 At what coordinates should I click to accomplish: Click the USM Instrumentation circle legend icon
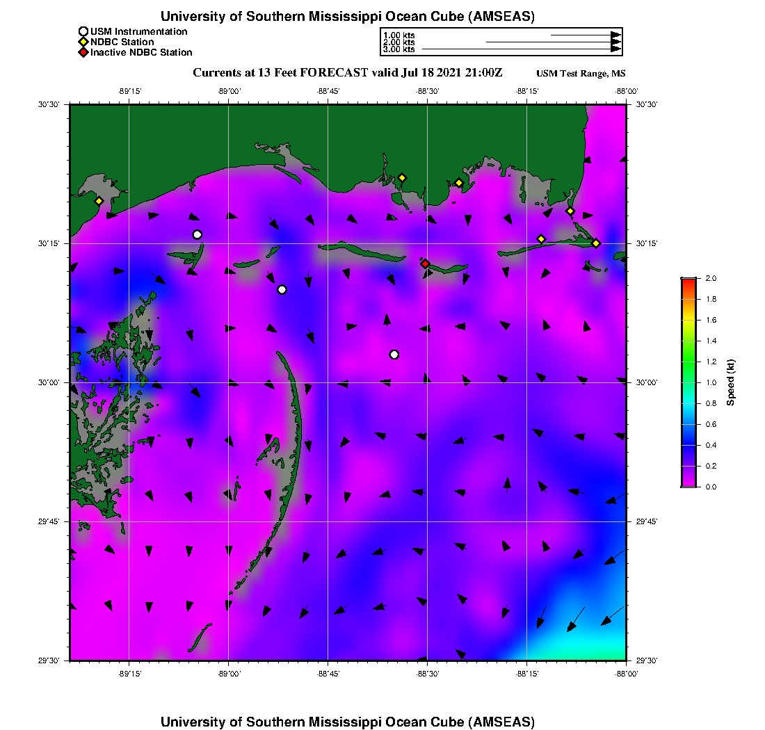pyautogui.click(x=83, y=31)
